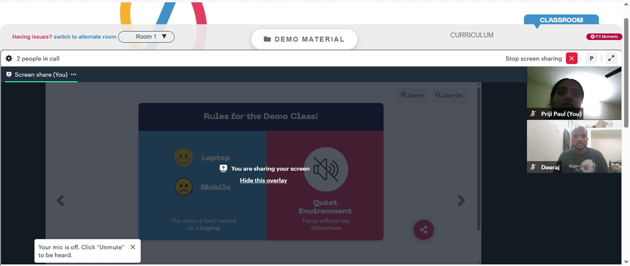Screen dimensions: 630x266
Task: Toggle mute icon on Priji Paul tile
Action: pos(533,114)
